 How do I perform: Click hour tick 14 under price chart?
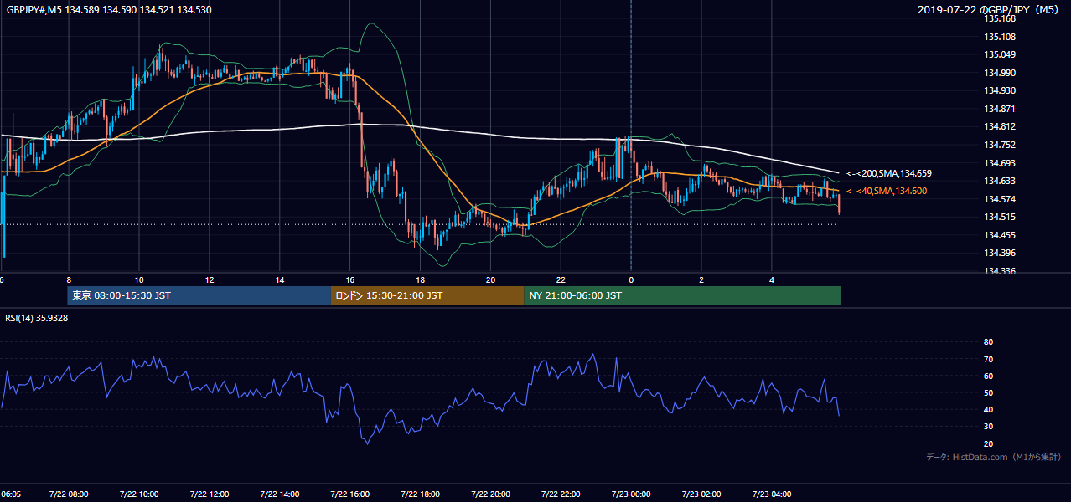[280, 280]
